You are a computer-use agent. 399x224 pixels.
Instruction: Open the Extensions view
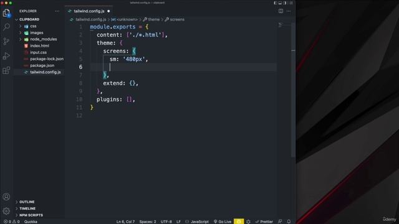[6, 70]
